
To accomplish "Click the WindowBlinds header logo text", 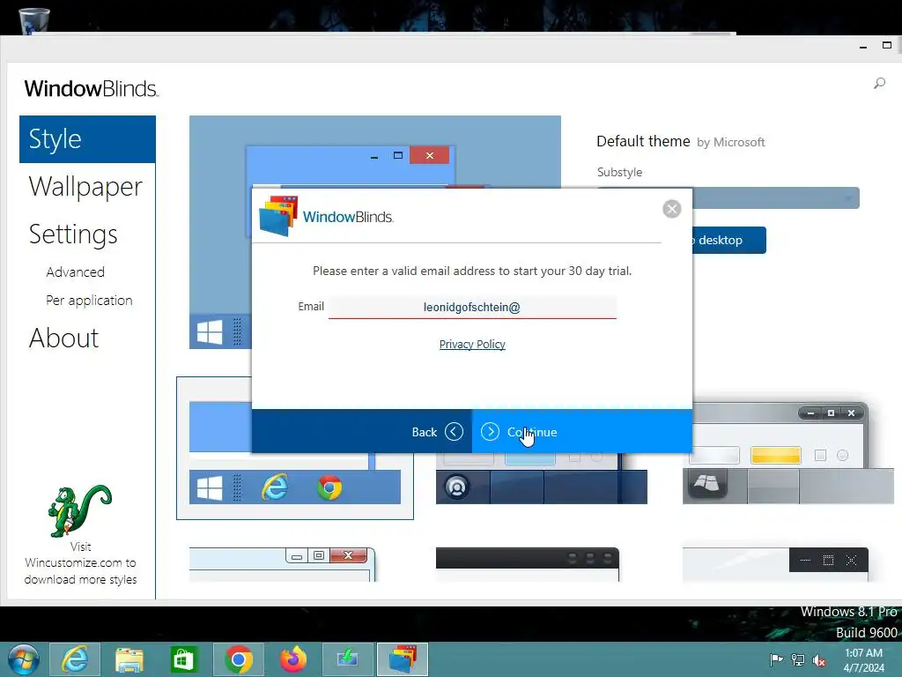I will (x=92, y=89).
